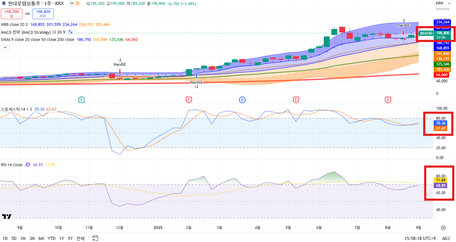Switch to the 전체 (all) range
This screenshot has height=242, width=456.
click(x=81, y=239)
